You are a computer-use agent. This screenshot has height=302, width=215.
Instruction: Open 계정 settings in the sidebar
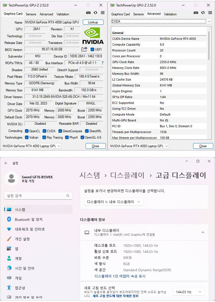tap(38, 259)
